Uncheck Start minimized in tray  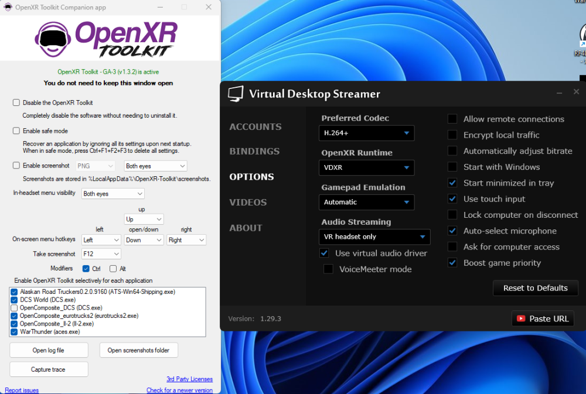point(452,183)
